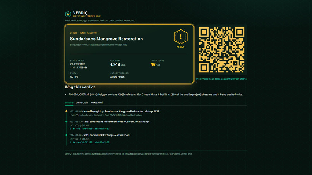
Task: Click chain icon beside tx 0xb34c754cda58
Action: pos(70,129)
